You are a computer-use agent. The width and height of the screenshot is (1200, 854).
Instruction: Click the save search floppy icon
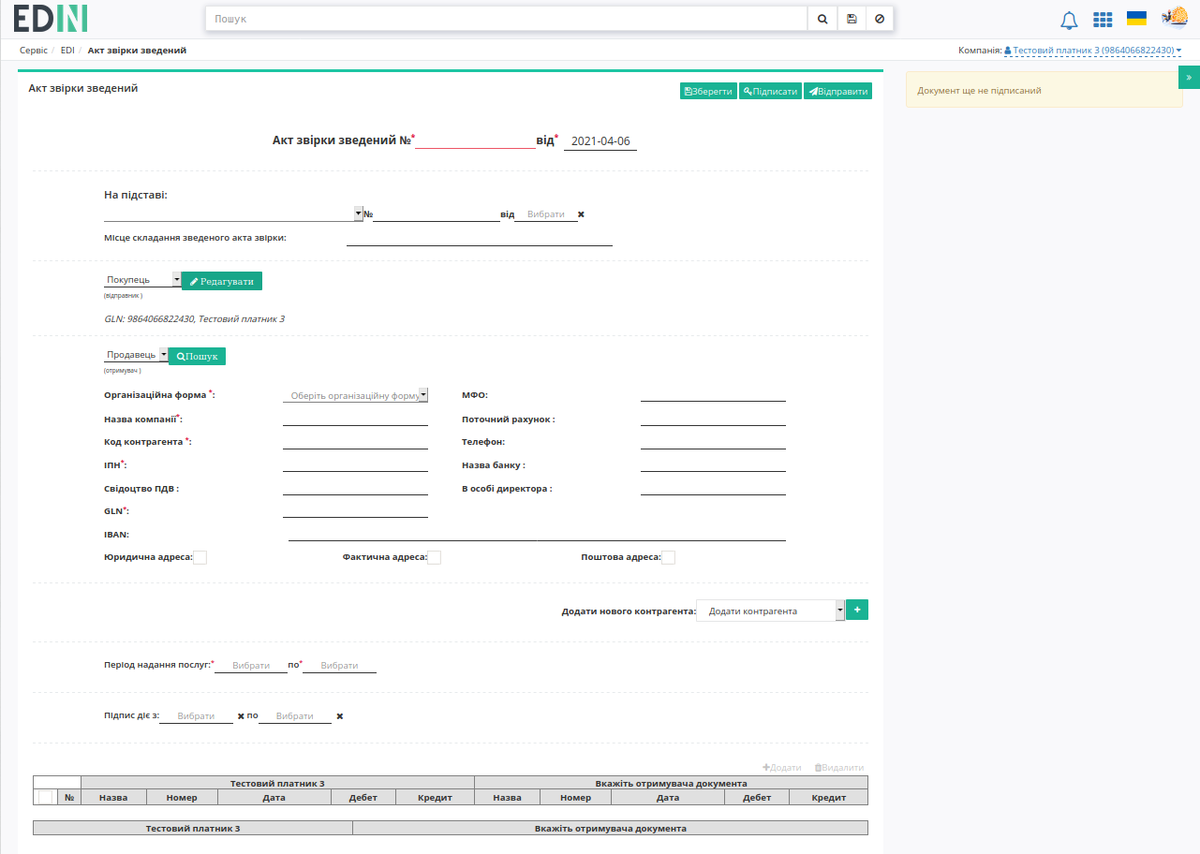click(x=852, y=19)
